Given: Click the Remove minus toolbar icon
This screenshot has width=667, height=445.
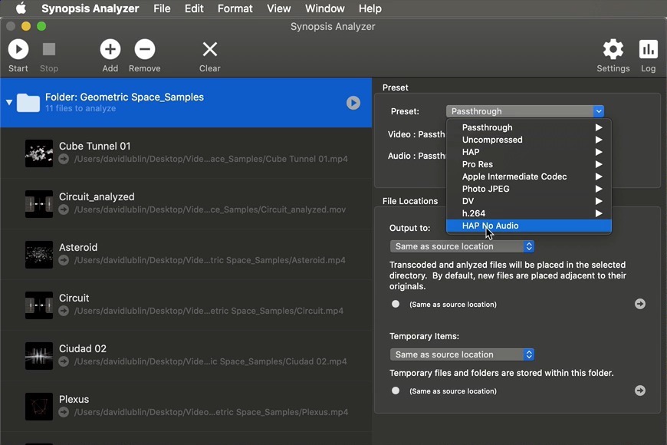Looking at the screenshot, I should pyautogui.click(x=145, y=49).
